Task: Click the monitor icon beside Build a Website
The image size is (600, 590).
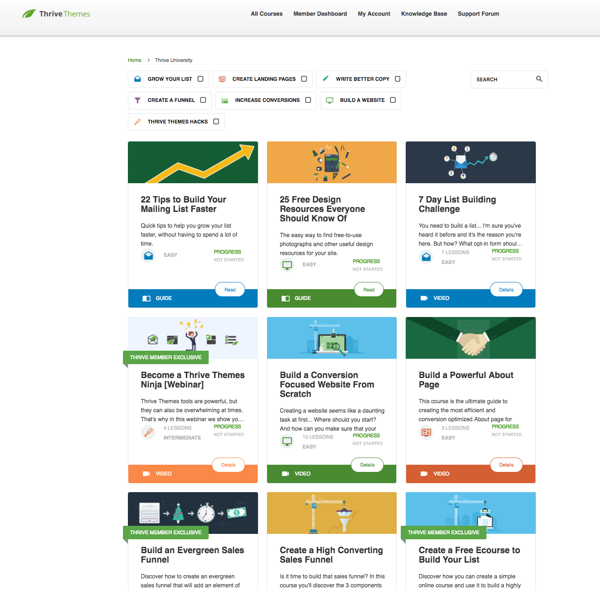Action: [x=329, y=101]
